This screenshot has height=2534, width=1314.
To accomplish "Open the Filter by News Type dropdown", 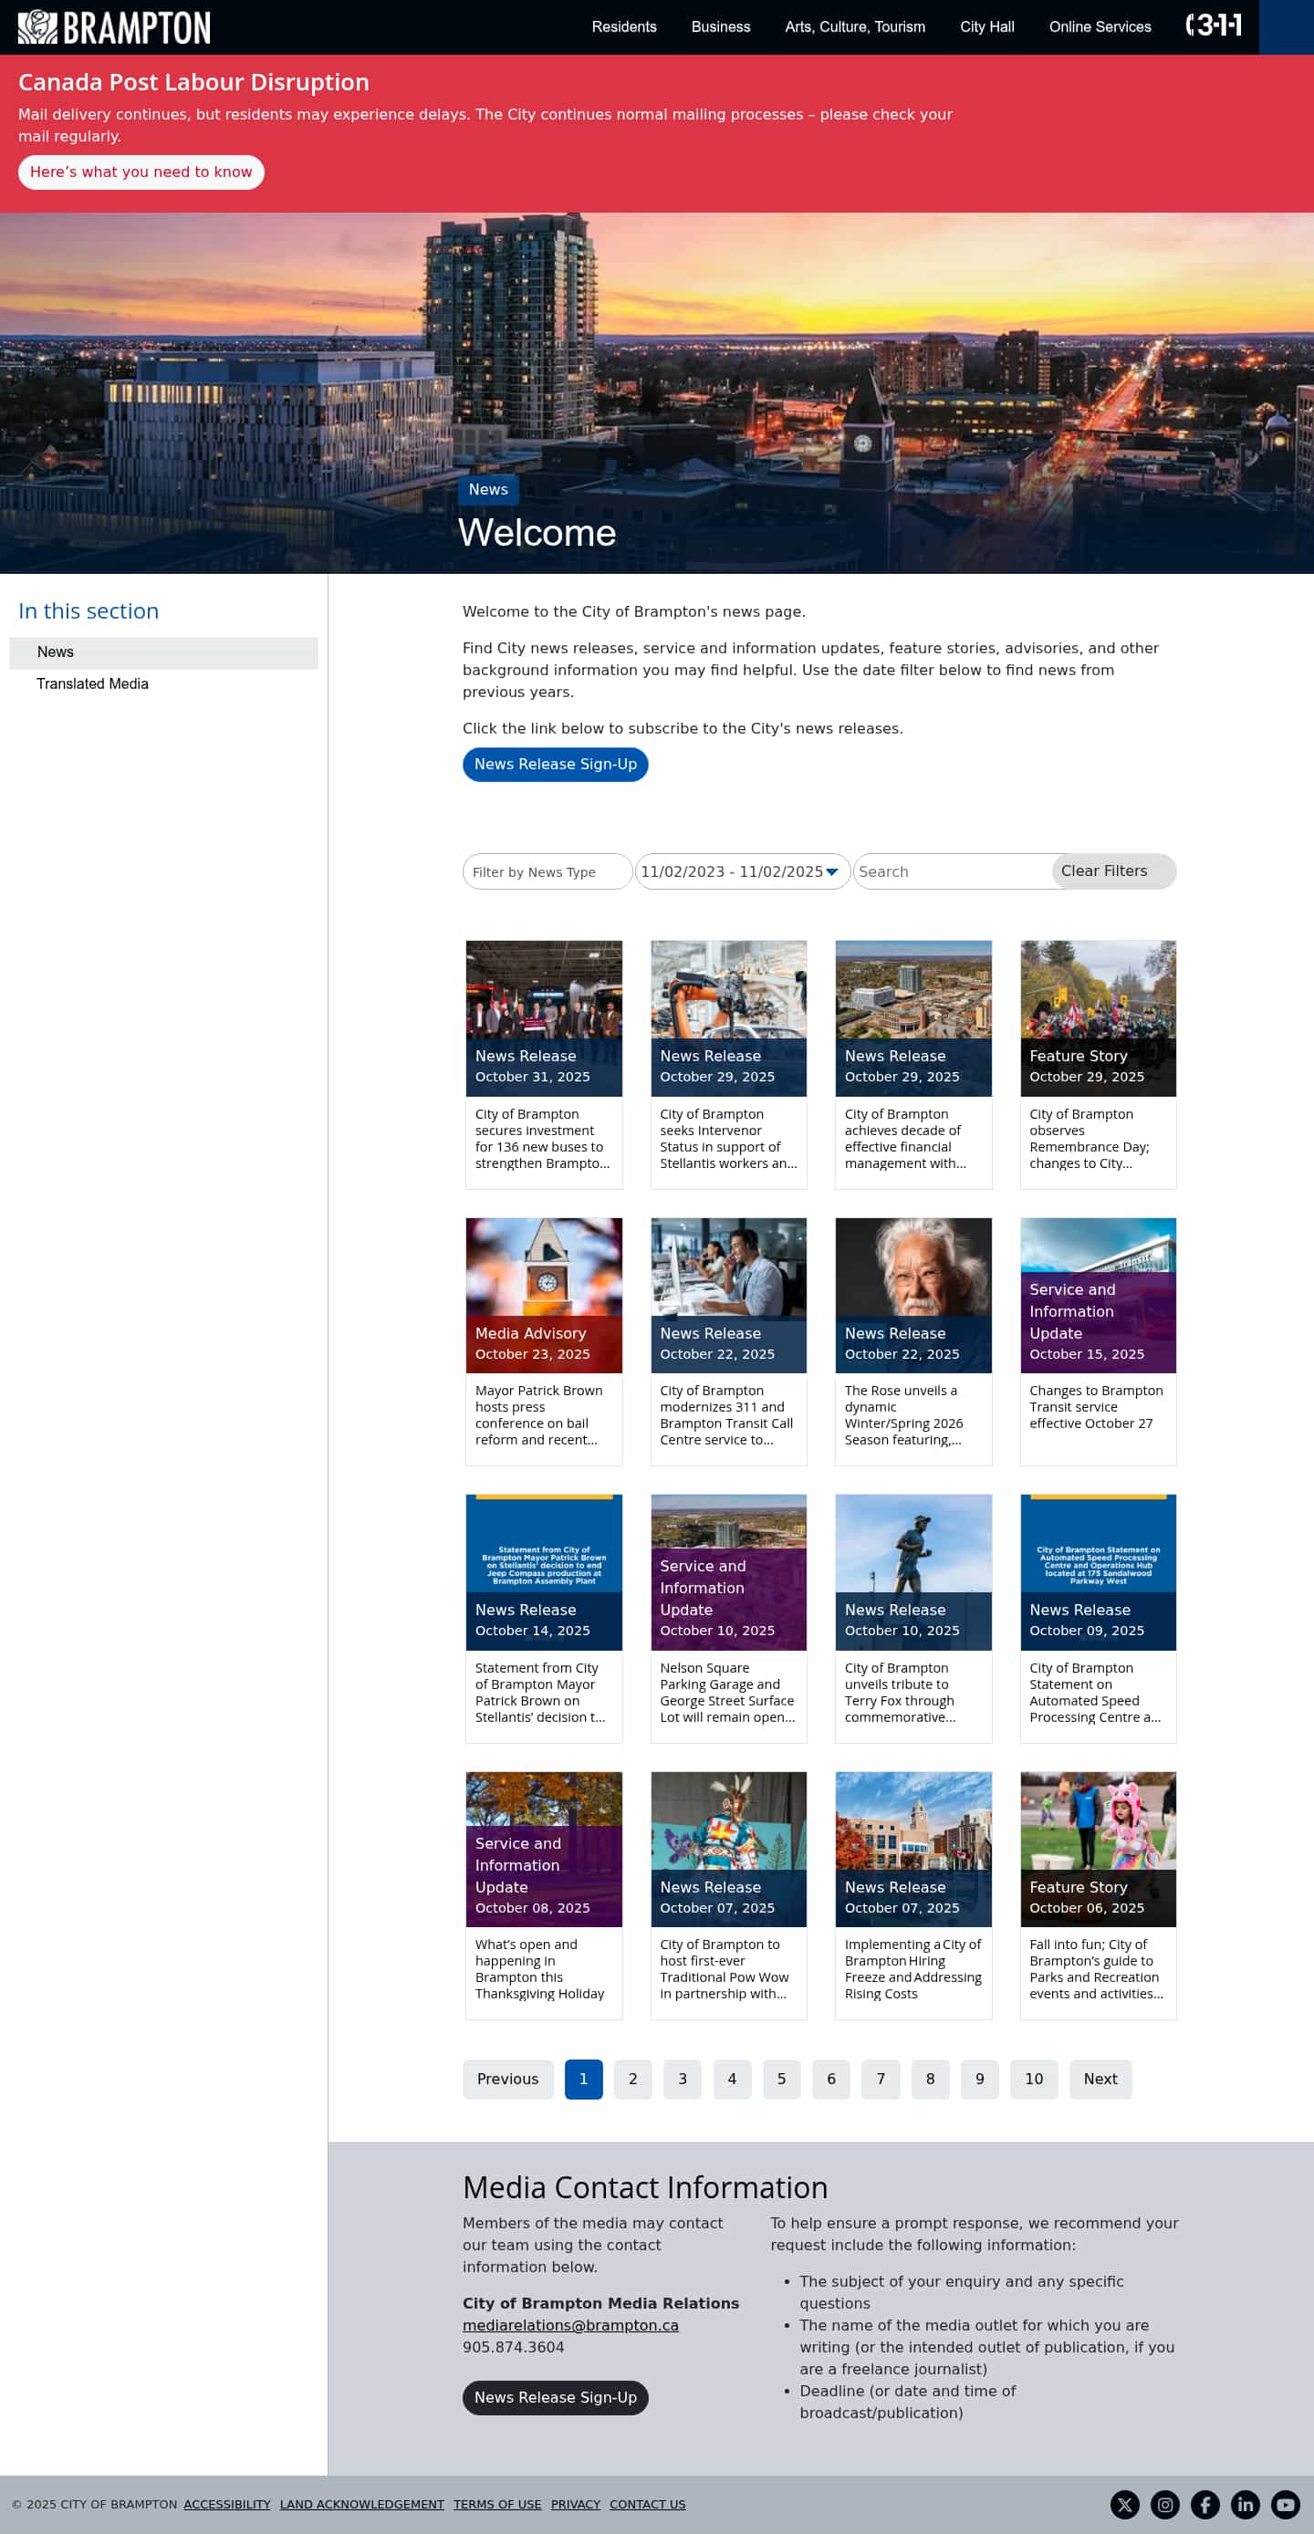I will click(x=547, y=871).
